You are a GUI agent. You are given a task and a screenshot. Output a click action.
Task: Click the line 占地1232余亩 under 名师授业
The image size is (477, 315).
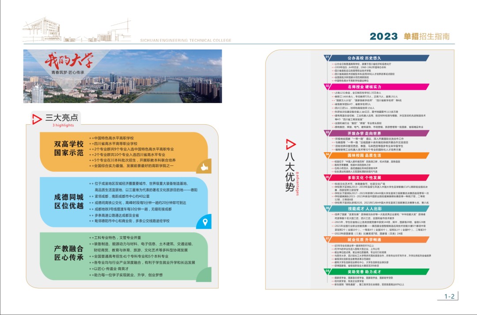click(356, 92)
